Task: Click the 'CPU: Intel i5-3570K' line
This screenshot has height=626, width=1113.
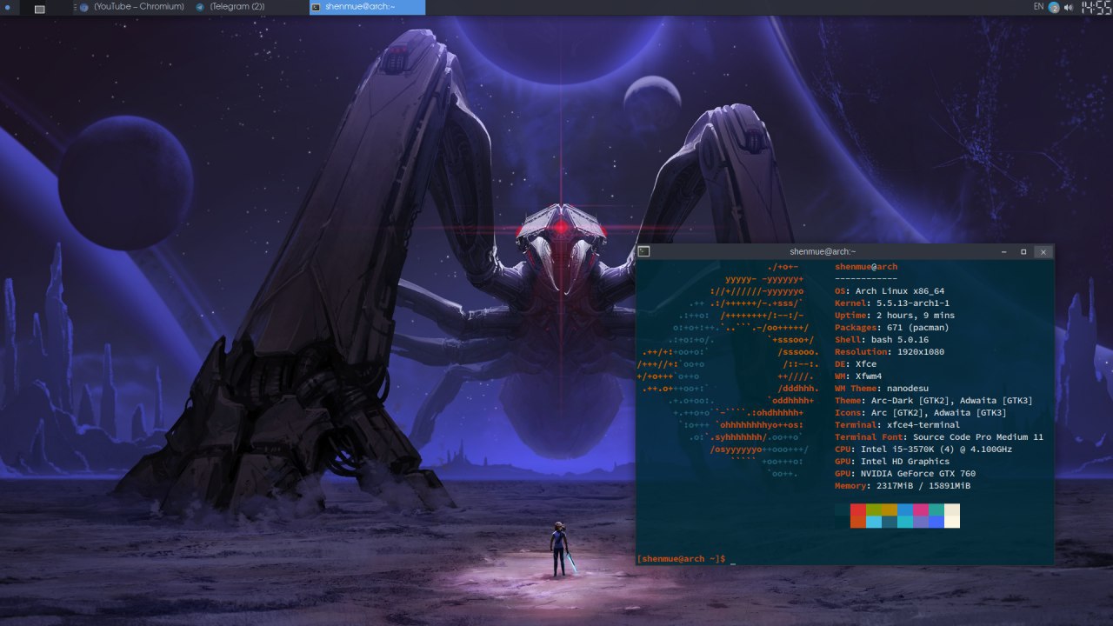Action: [923, 450]
